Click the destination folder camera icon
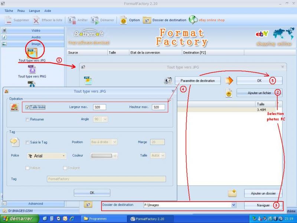The height and width of the screenshot is (223, 297). (x=88, y=205)
